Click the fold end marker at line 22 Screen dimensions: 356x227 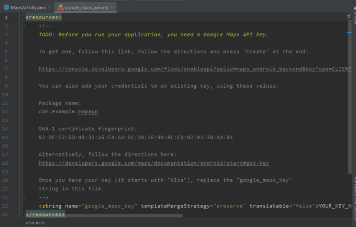pos(22,197)
